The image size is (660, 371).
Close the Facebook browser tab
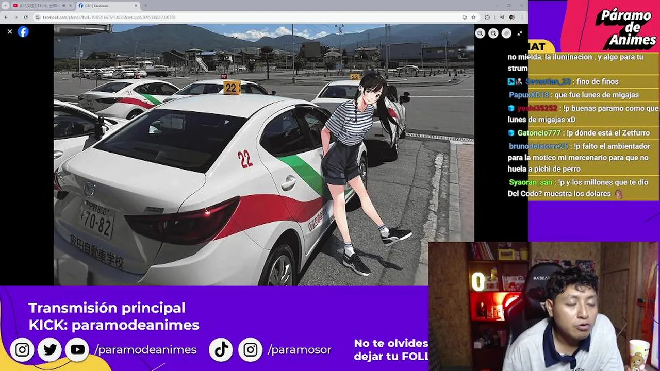(136, 6)
